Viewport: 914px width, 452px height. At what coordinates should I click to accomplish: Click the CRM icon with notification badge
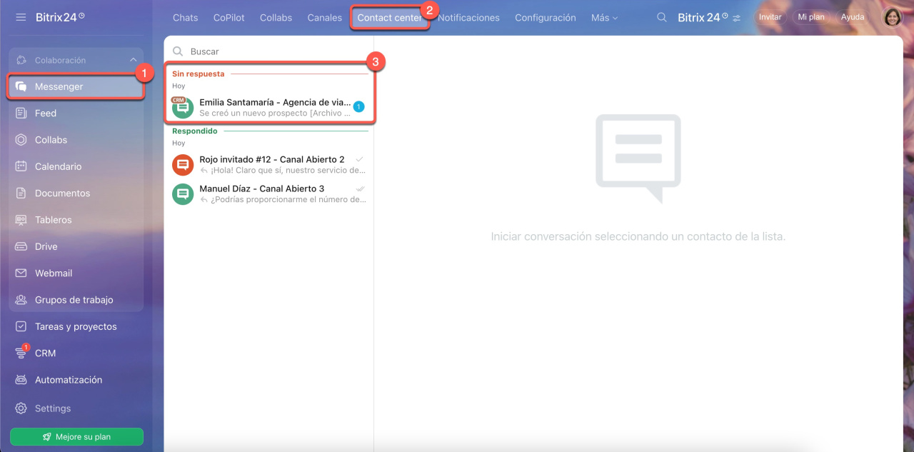click(x=21, y=353)
